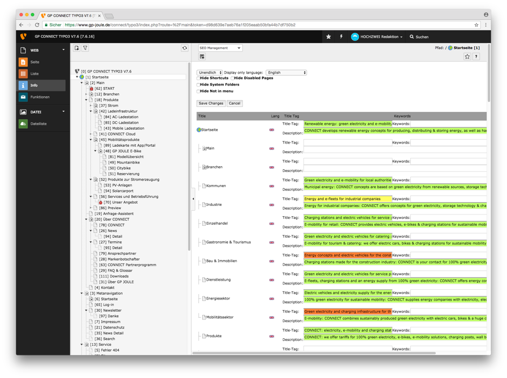Open the SEO Management dropdown

click(x=220, y=48)
